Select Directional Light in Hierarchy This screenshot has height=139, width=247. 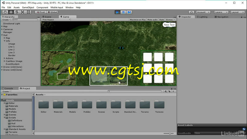(x=12, y=23)
